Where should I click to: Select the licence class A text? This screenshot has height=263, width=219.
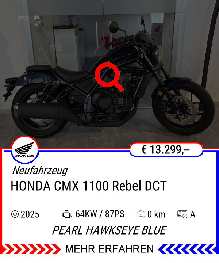click(193, 214)
